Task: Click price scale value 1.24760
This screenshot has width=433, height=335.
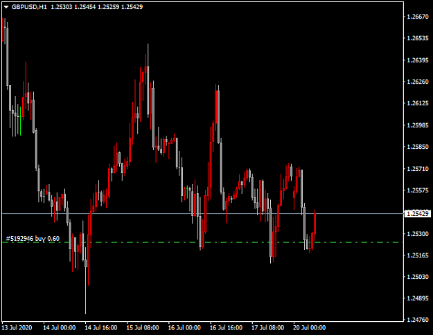Action: point(418,320)
